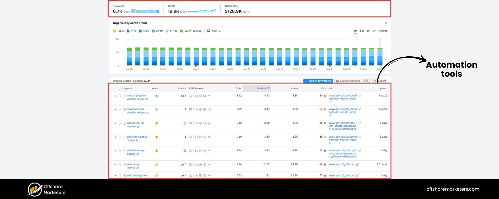The height and width of the screenshot is (199, 499).
Task: Select all keywords using header checkbox
Action: (x=119, y=88)
